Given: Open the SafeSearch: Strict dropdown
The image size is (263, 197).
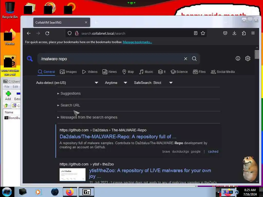Looking at the screenshot, I should (153, 83).
